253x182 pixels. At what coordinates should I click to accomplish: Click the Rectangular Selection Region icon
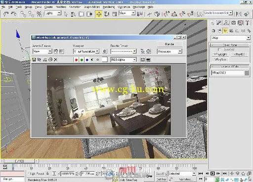point(81,14)
